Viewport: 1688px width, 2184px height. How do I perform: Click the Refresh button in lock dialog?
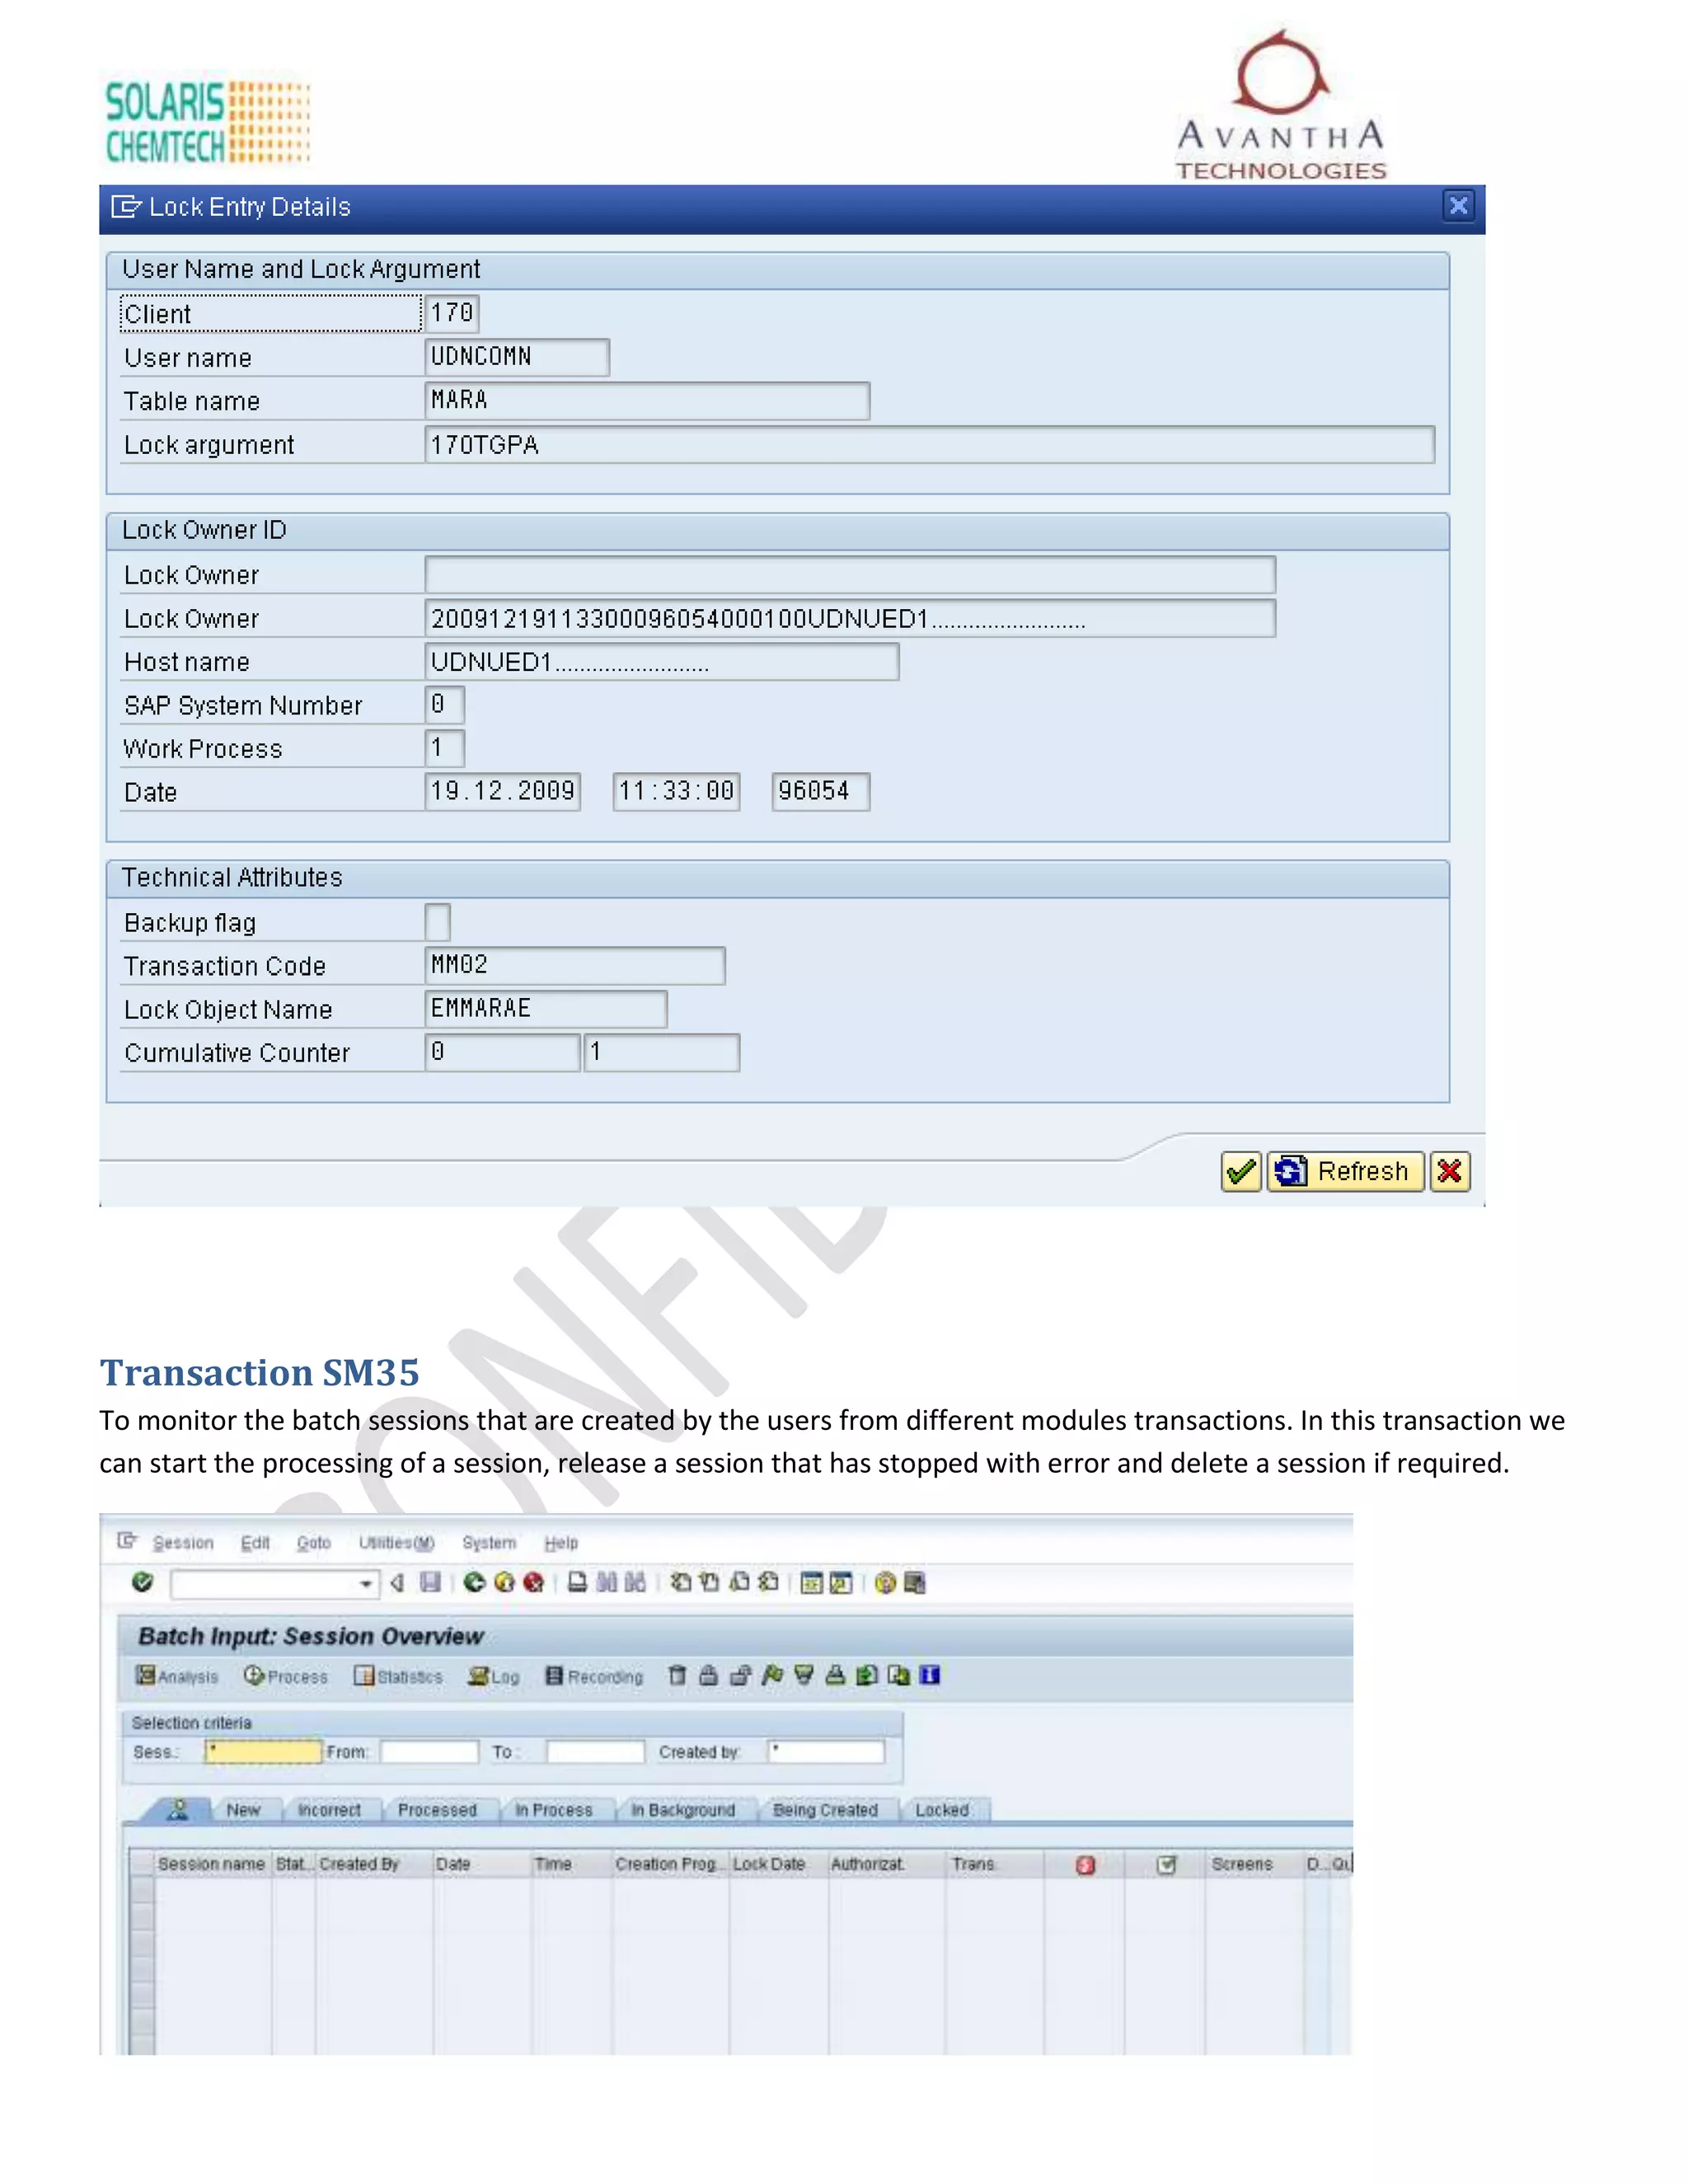pyautogui.click(x=1345, y=1171)
